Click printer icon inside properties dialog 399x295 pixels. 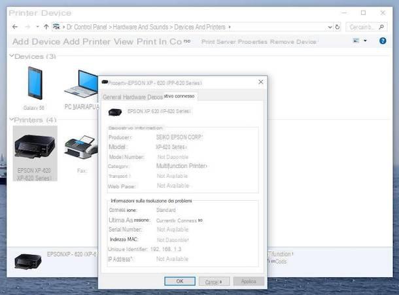tap(115, 112)
